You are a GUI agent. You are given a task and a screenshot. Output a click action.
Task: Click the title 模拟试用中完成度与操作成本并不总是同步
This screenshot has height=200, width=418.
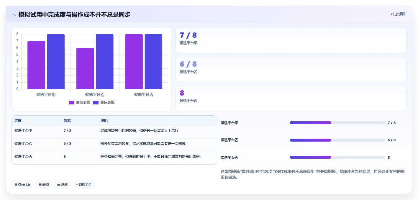point(74,14)
